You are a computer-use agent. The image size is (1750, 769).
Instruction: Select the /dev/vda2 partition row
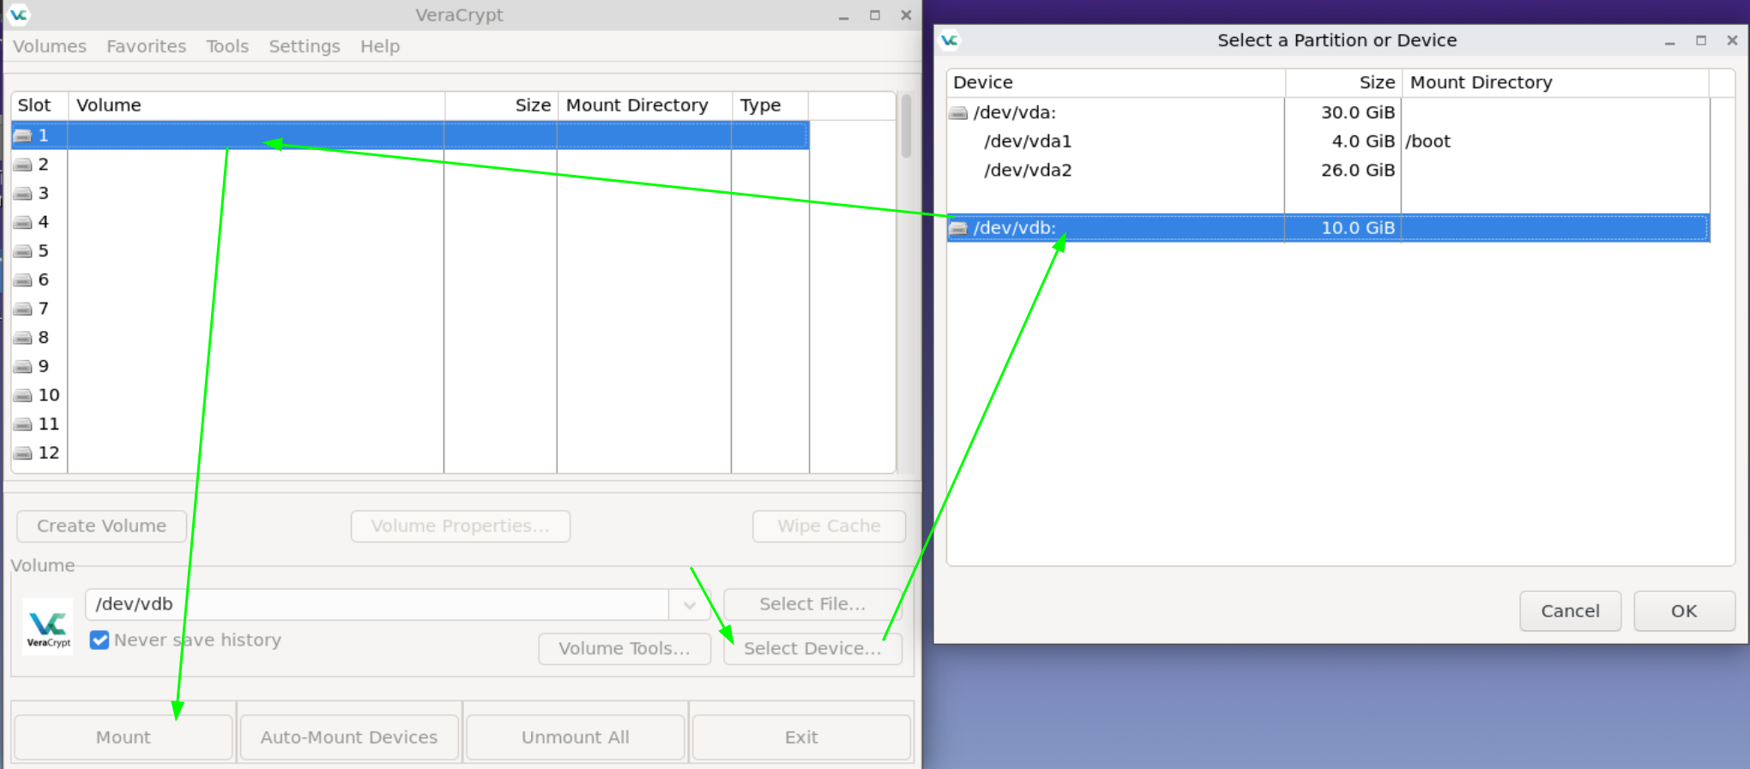click(1328, 171)
